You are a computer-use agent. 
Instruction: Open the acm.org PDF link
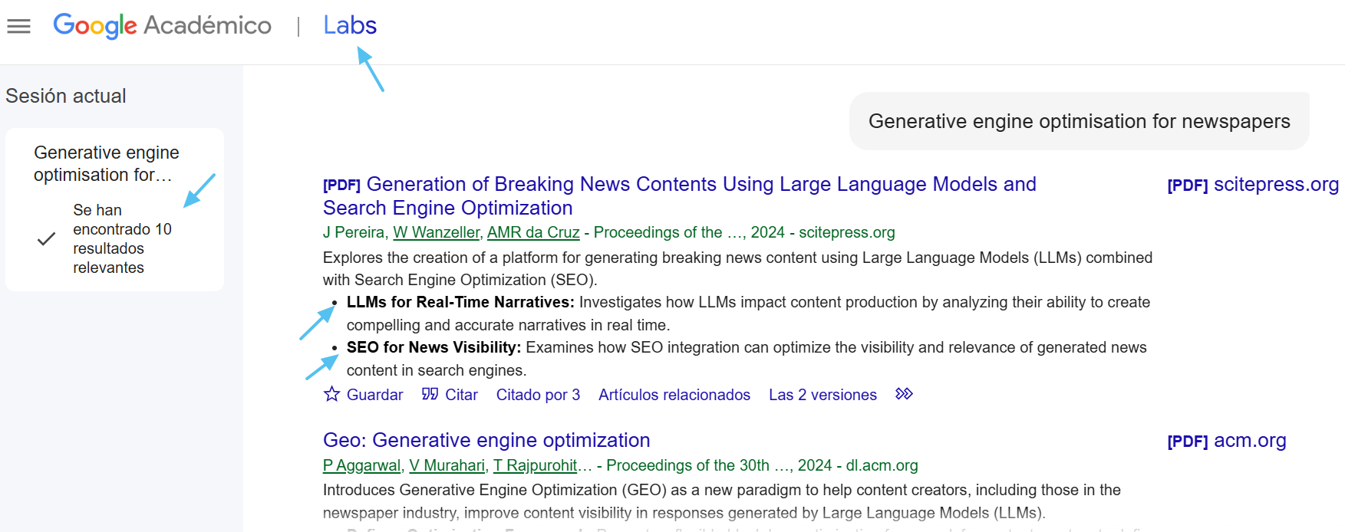[1226, 441]
